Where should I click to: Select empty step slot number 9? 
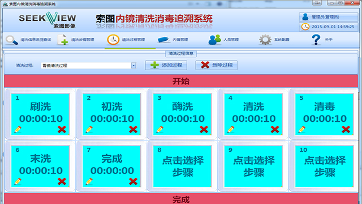(x=253, y=166)
